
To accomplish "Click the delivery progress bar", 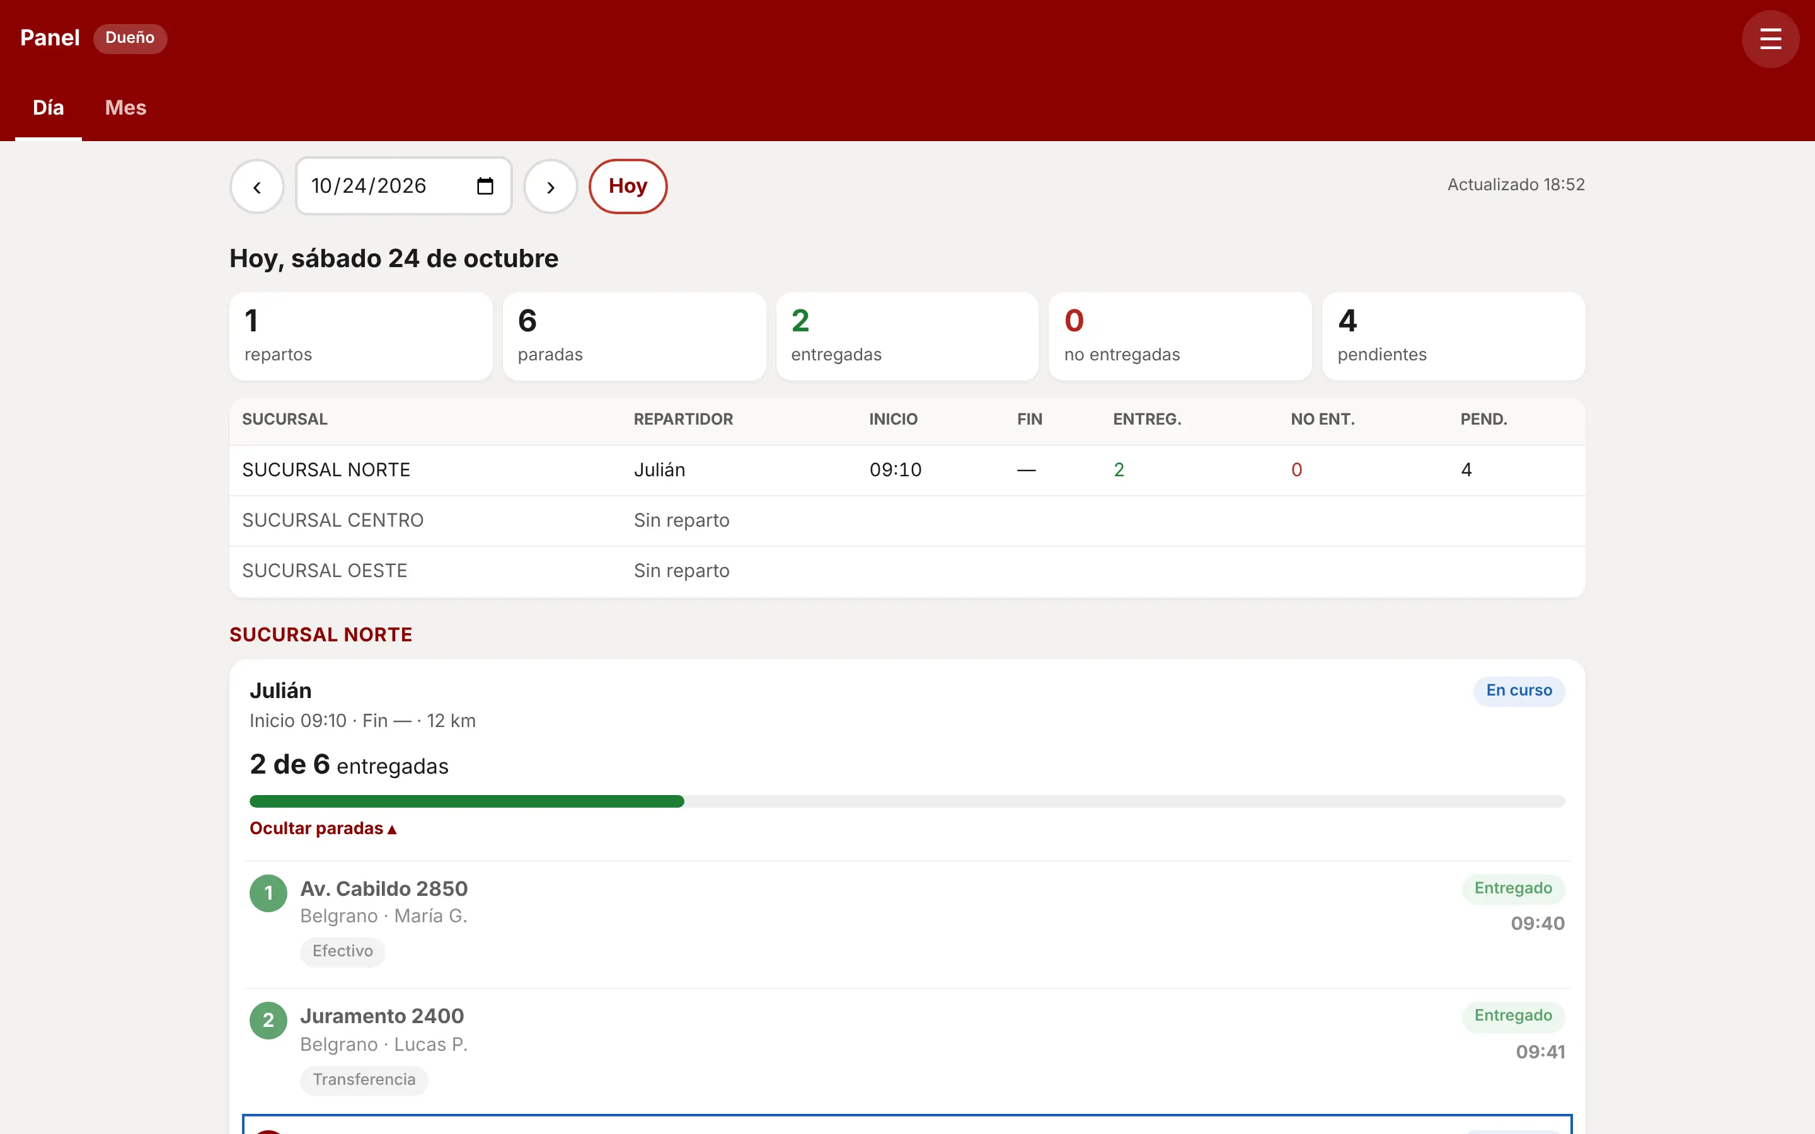I will [x=907, y=802].
